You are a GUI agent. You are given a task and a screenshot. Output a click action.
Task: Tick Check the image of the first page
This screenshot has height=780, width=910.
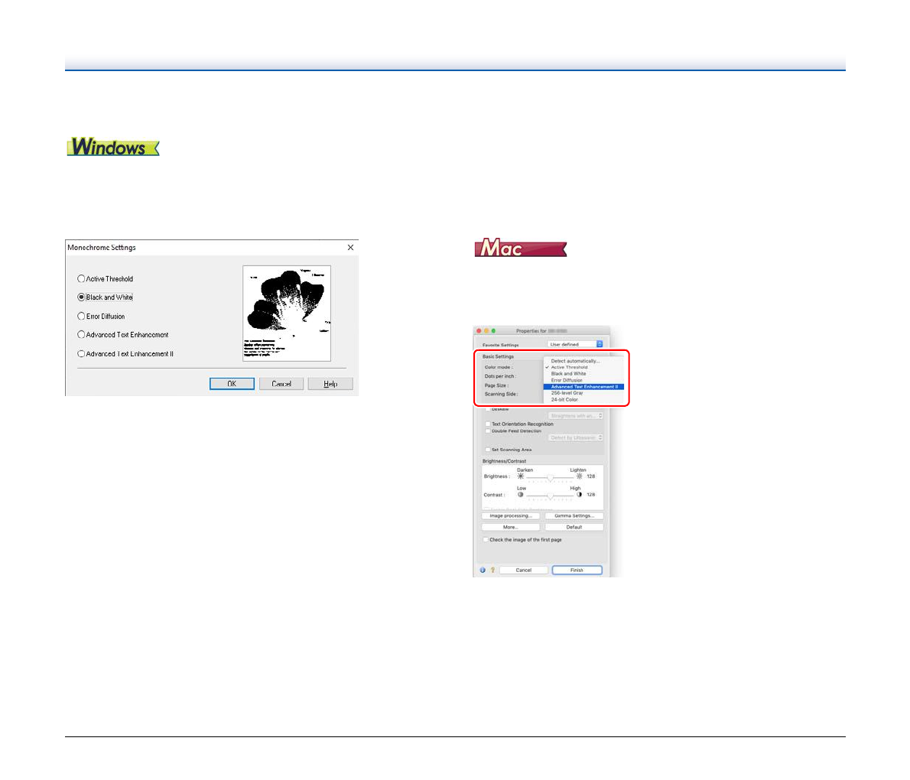[485, 540]
